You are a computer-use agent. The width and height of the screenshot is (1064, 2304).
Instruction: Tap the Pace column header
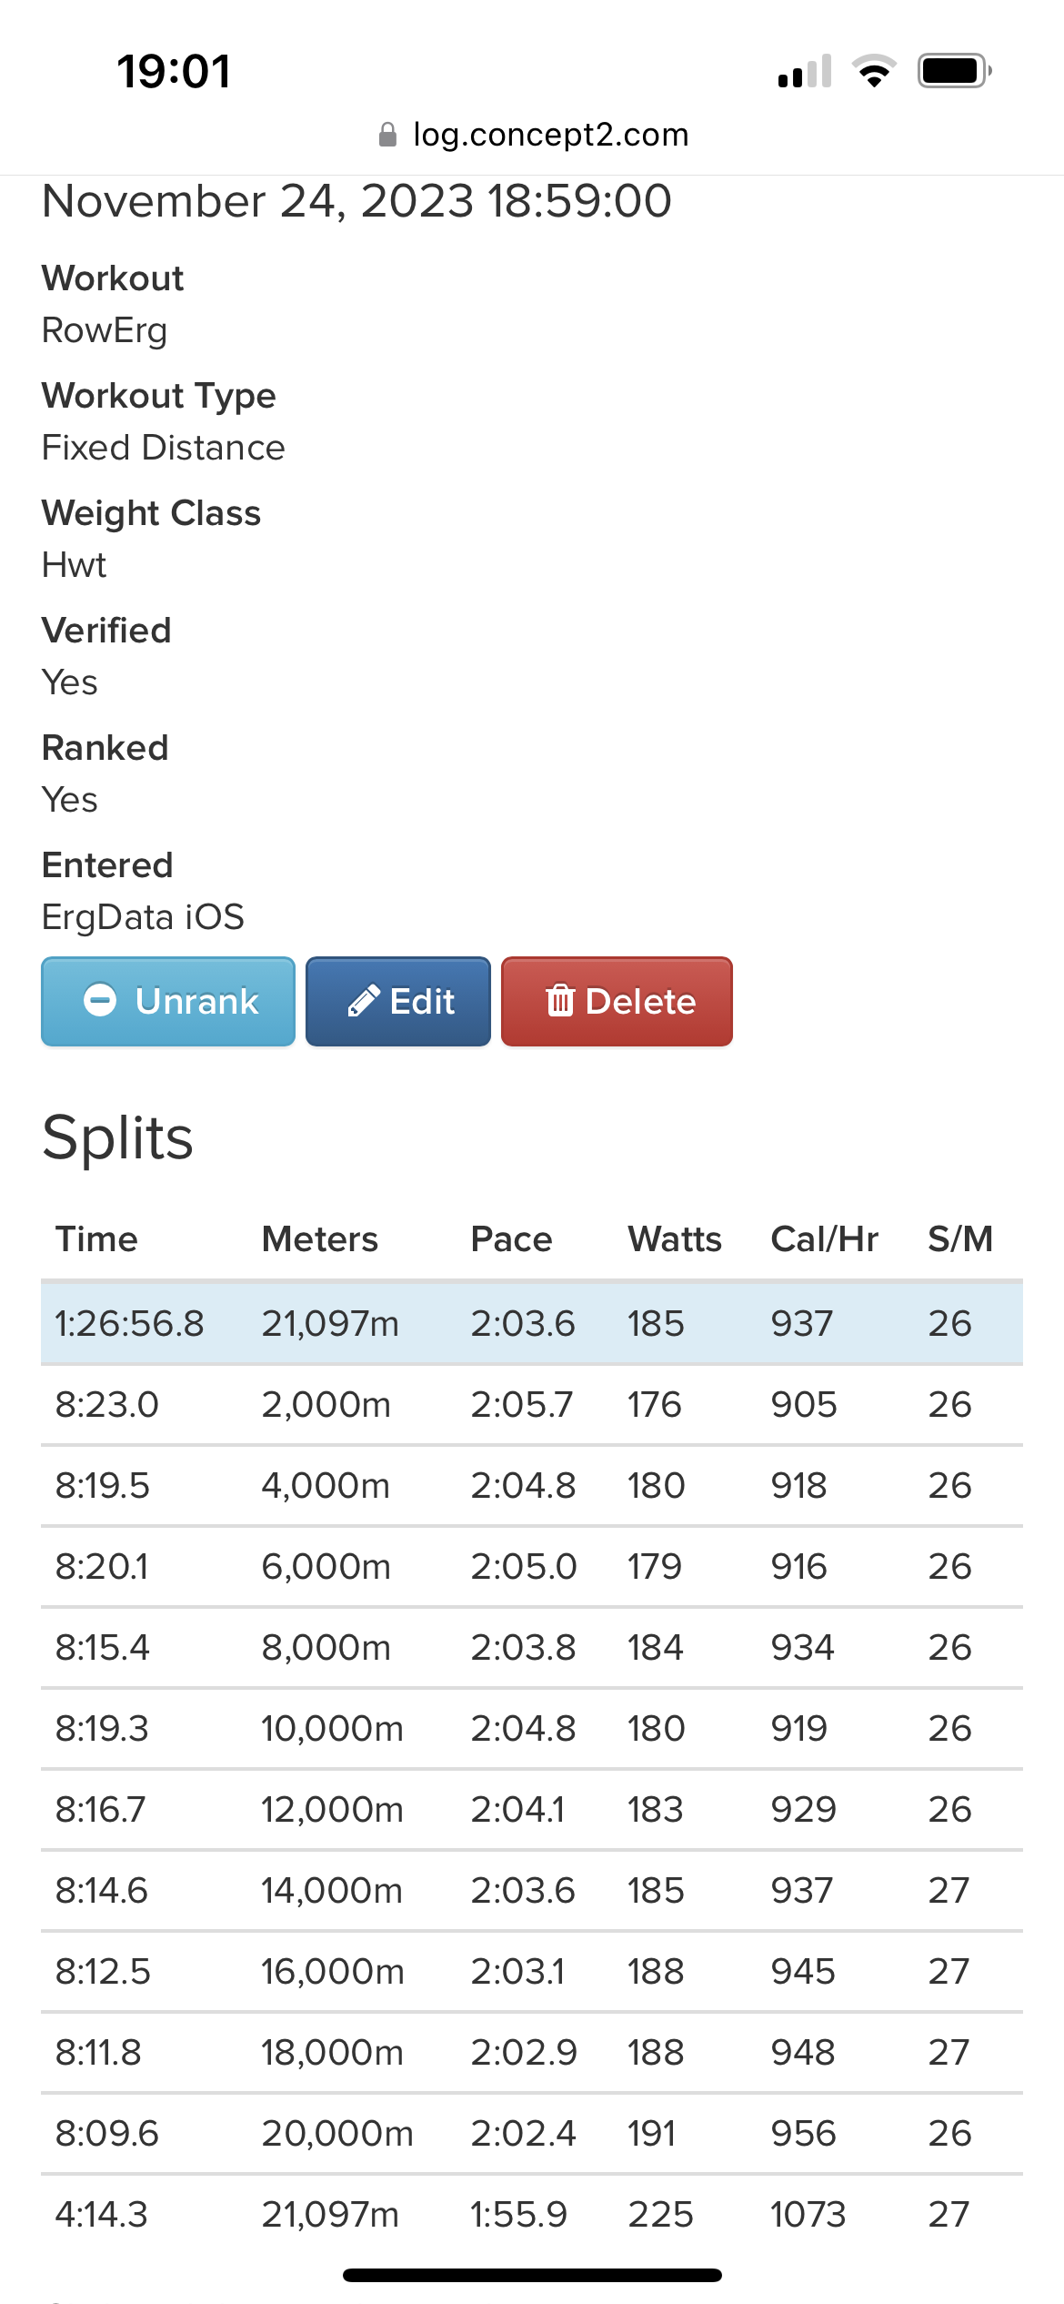coord(511,1239)
